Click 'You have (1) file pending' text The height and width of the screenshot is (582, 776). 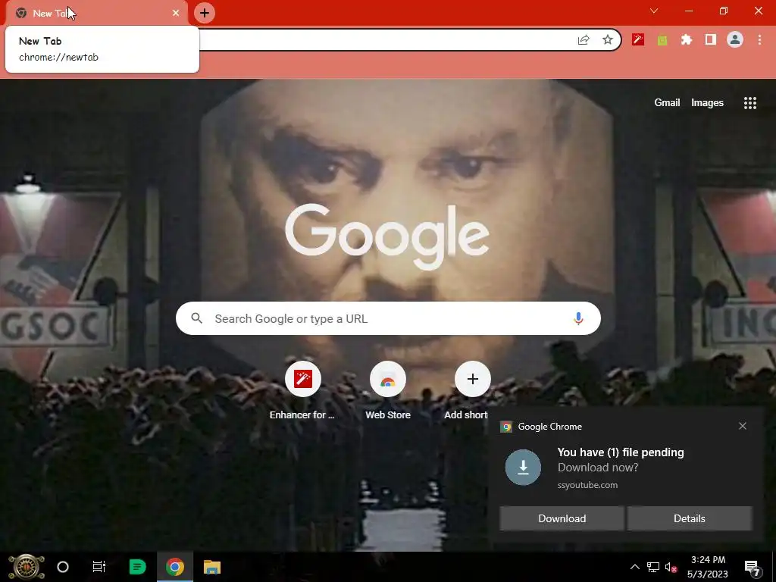(621, 452)
